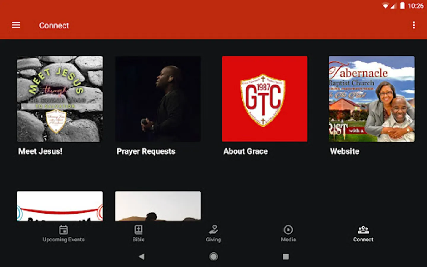
Task: Tap the Android recents square
Action: tap(286, 256)
